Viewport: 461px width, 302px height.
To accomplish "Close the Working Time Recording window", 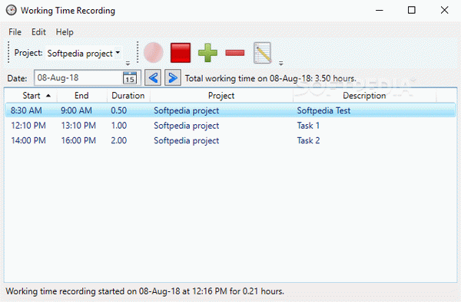I will pyautogui.click(x=445, y=10).
